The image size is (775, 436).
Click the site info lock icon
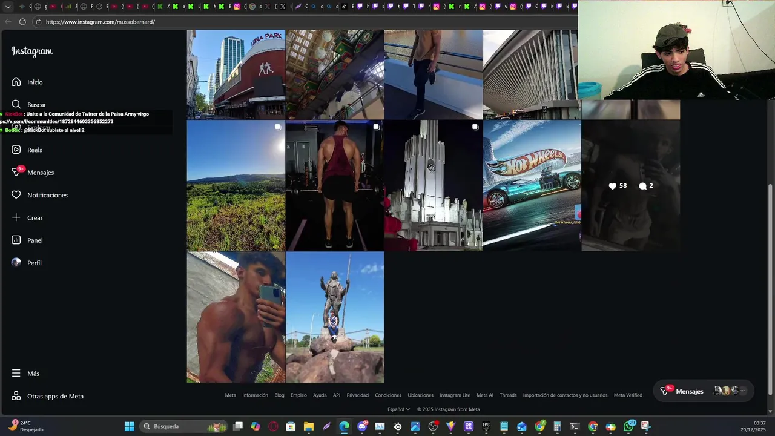(38, 22)
